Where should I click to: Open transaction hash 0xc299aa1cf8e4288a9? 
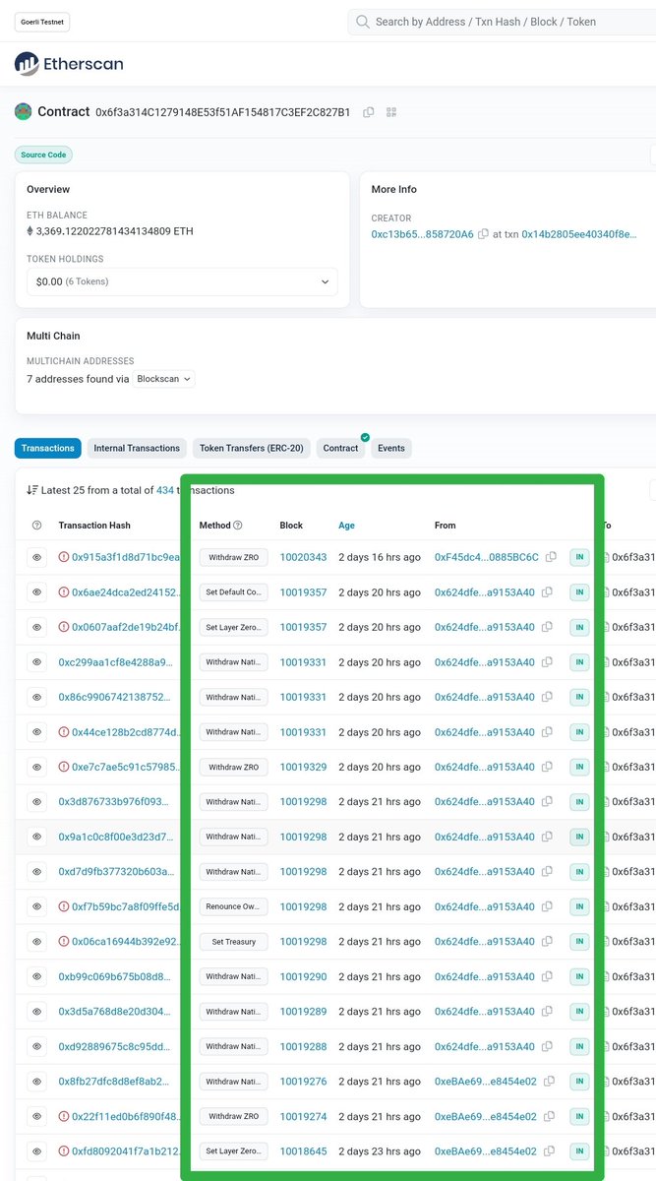(x=116, y=662)
